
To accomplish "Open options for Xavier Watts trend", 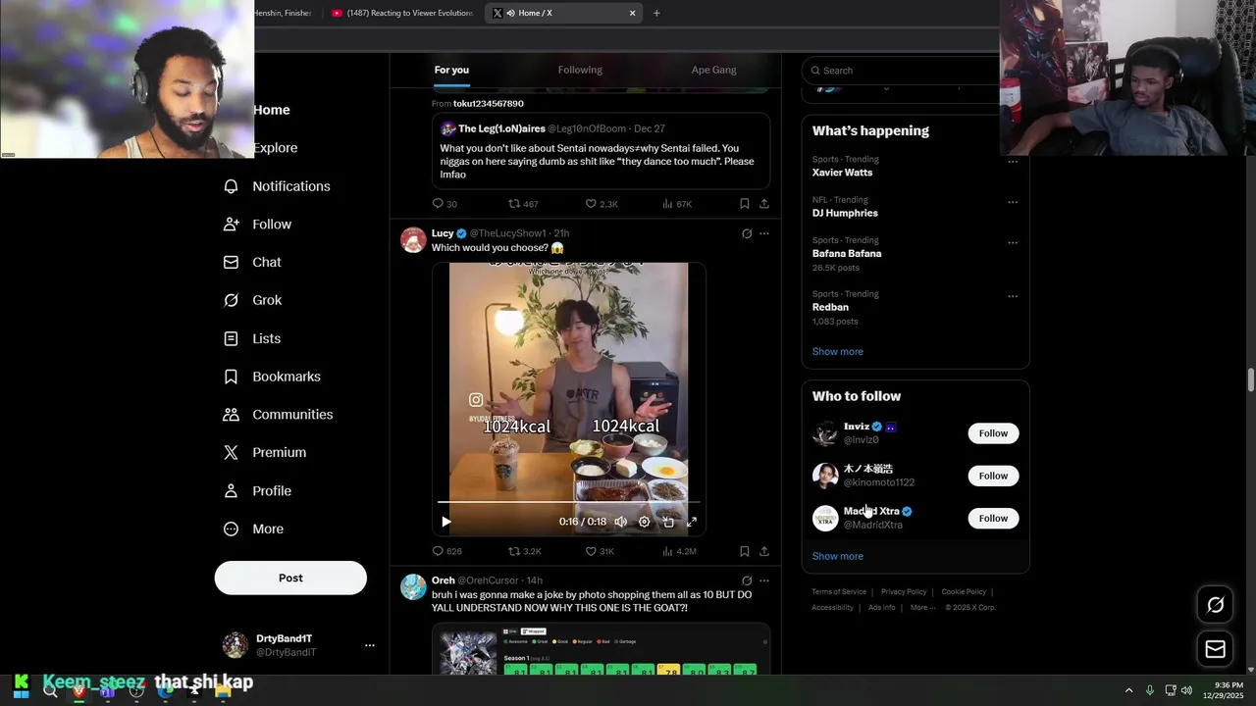I will pyautogui.click(x=1012, y=162).
